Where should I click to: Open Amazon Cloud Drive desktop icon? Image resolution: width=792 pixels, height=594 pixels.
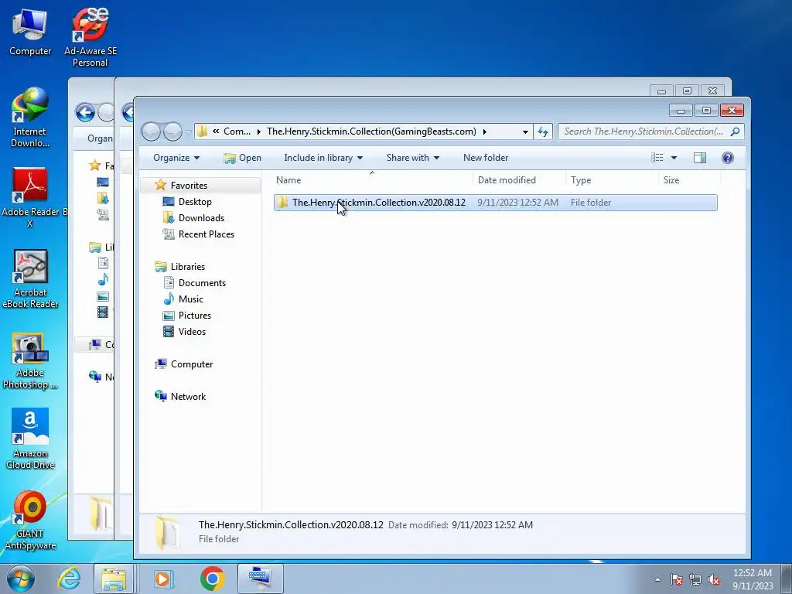point(30,439)
